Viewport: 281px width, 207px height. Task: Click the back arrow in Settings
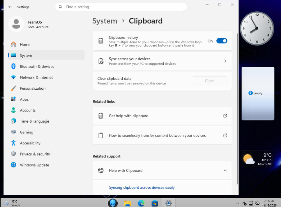(10, 7)
